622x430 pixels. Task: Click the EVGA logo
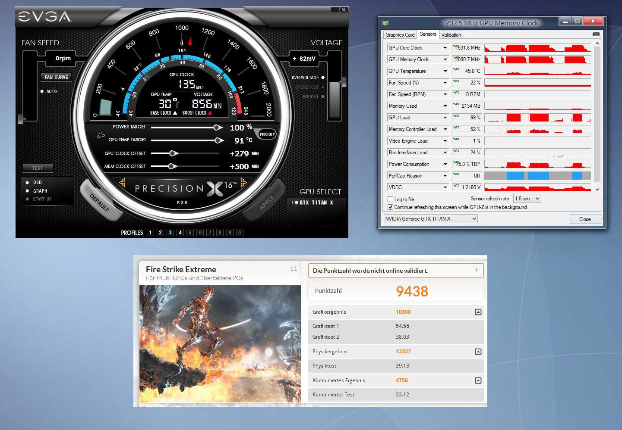[44, 17]
